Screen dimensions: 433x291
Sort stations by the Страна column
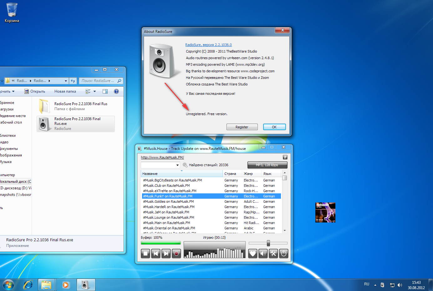[232, 174]
